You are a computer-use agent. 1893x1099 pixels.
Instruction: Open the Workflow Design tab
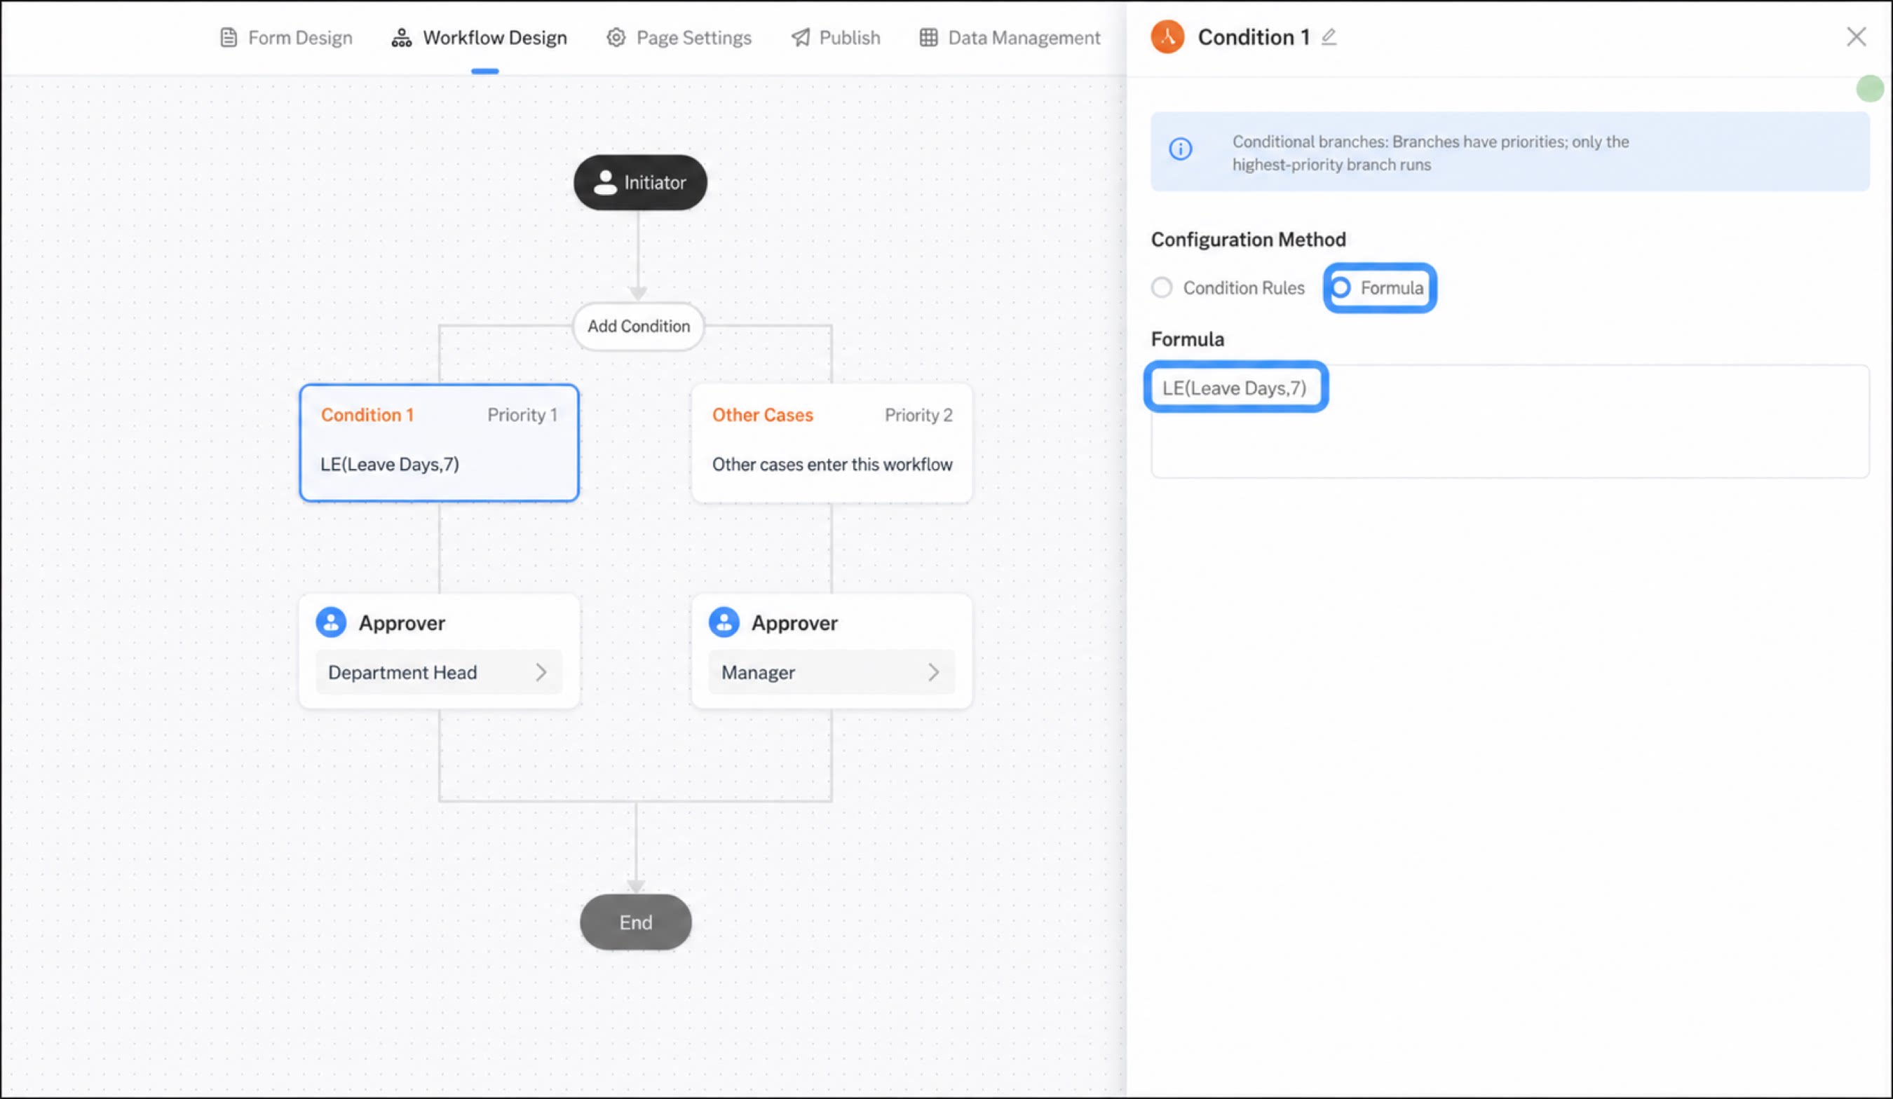coord(480,38)
